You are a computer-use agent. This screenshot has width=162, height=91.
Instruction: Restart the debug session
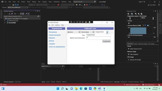[89, 5]
